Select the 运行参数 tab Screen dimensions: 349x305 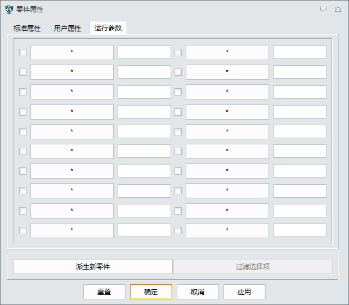[108, 28]
